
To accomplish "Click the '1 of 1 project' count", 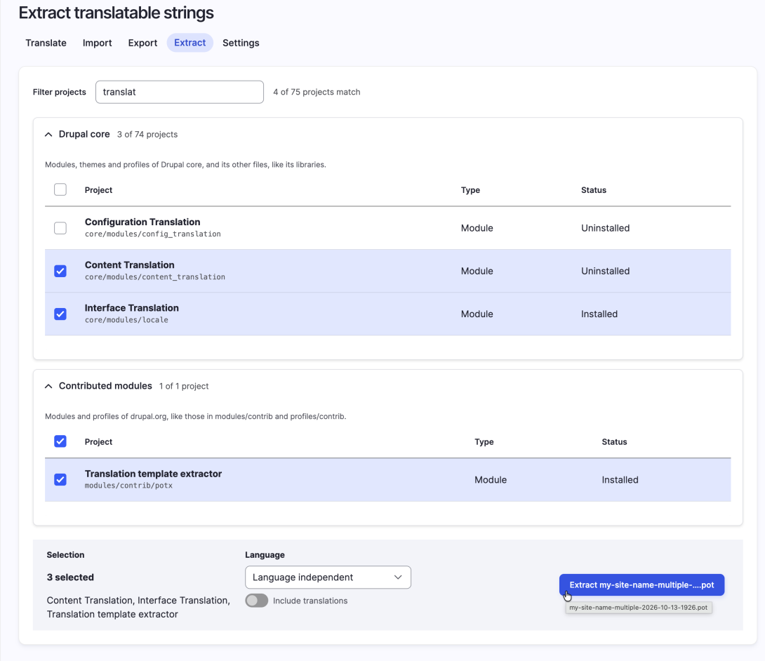I will pyautogui.click(x=184, y=387).
